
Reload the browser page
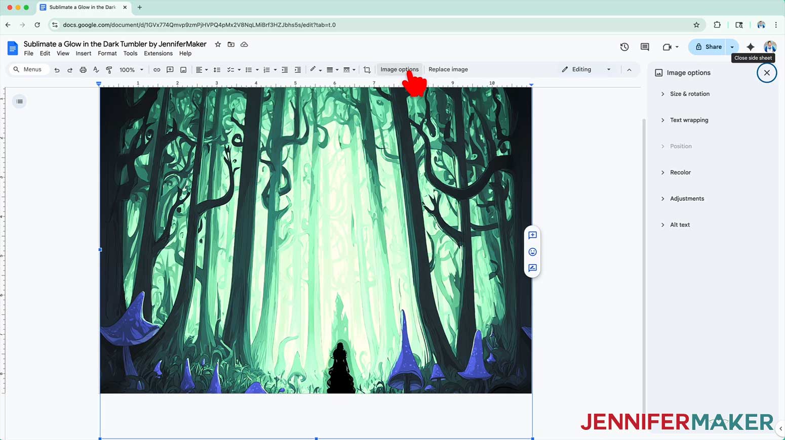[x=37, y=25]
